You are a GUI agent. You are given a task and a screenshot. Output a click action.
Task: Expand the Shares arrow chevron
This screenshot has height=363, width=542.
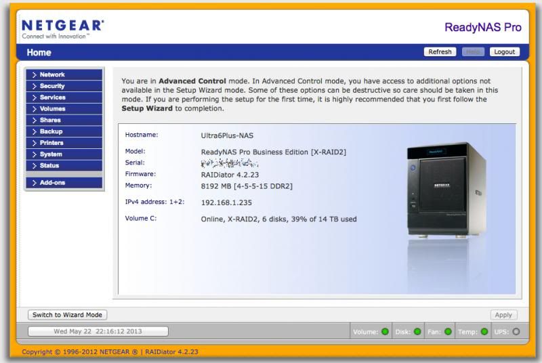[x=35, y=120]
